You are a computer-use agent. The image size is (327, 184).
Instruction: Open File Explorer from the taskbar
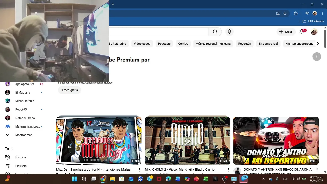tap(112, 179)
